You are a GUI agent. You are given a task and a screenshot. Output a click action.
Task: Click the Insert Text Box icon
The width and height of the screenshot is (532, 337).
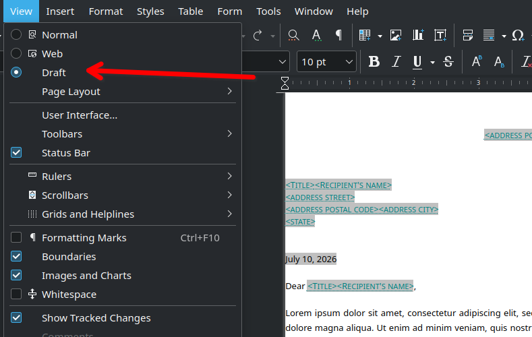point(440,35)
